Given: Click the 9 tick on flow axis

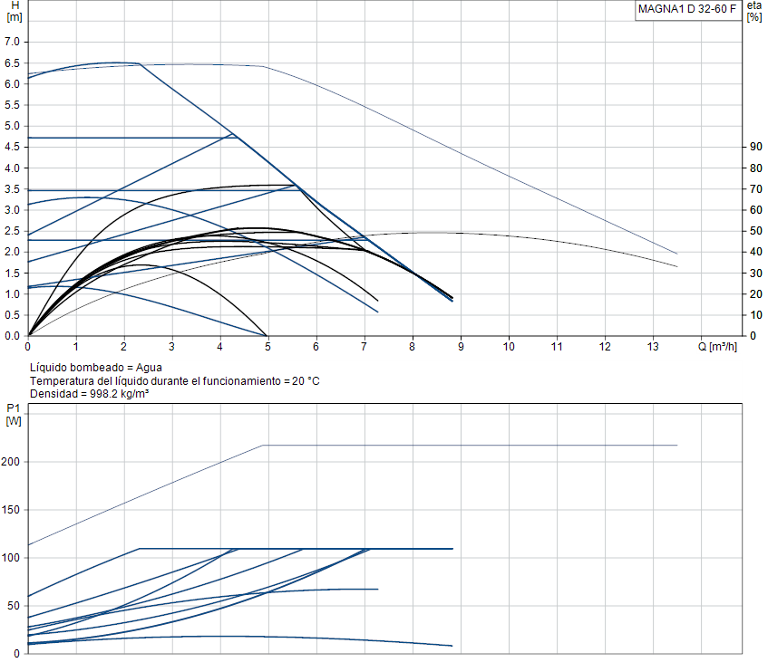Looking at the screenshot, I should 461,347.
